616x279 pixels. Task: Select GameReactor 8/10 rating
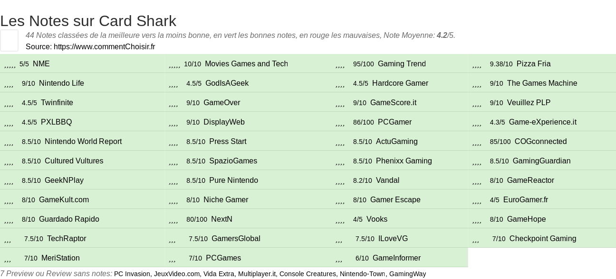point(542,180)
